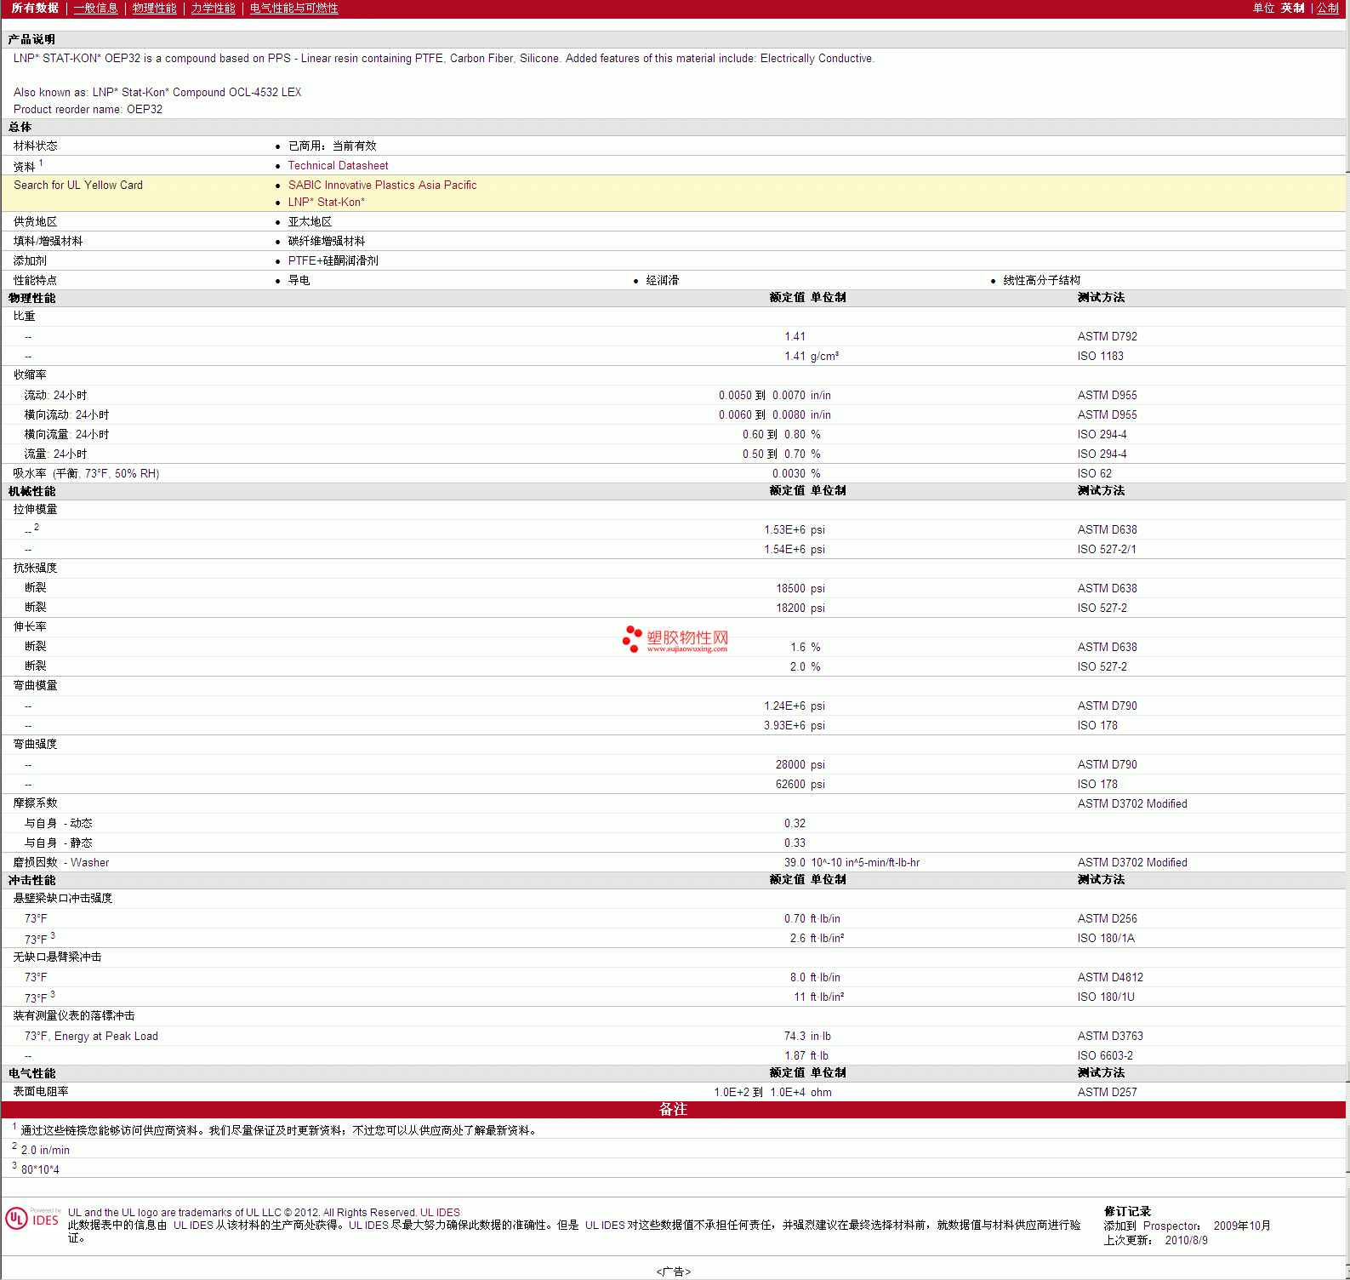Viewport: 1350px width, 1280px height.
Task: Click the 磨损因数 - Washer row label
Action: coord(60,863)
